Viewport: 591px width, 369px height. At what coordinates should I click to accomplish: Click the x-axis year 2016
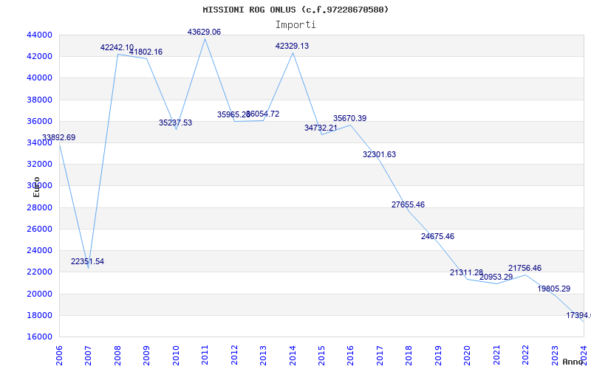click(350, 356)
